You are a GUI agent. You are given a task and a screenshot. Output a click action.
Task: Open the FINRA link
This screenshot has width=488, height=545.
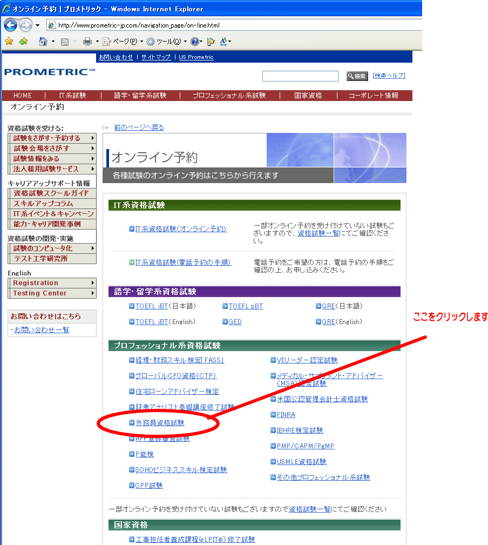(x=286, y=415)
